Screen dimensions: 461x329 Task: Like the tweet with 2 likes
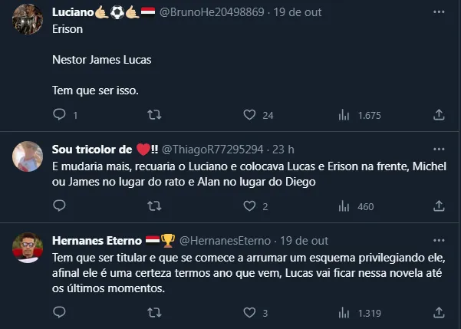coord(249,206)
